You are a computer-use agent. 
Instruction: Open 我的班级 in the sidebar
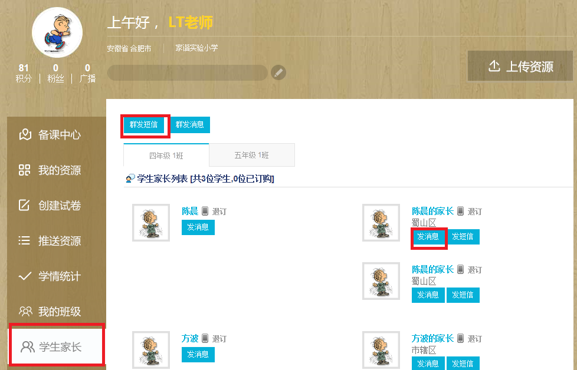click(x=50, y=312)
